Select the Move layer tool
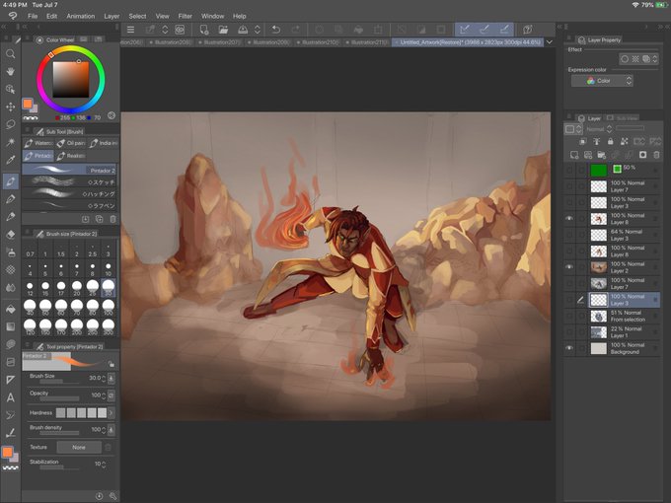Viewport: 671px width, 503px height. [10, 107]
